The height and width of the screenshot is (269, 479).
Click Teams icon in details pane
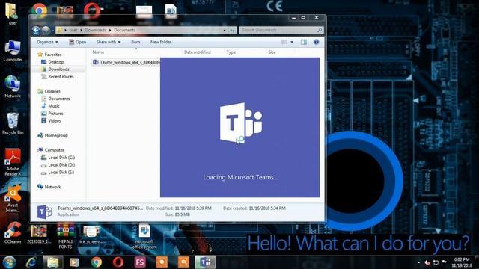[45, 211]
